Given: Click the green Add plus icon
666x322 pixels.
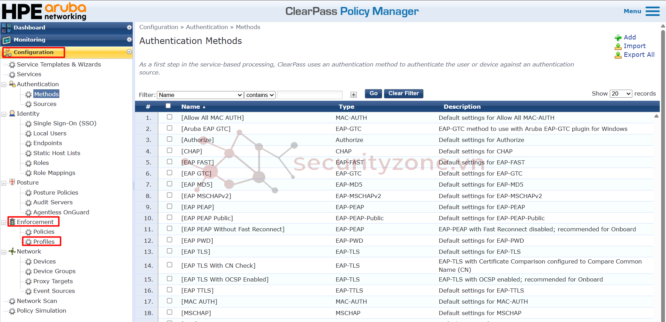Looking at the screenshot, I should pyautogui.click(x=618, y=37).
